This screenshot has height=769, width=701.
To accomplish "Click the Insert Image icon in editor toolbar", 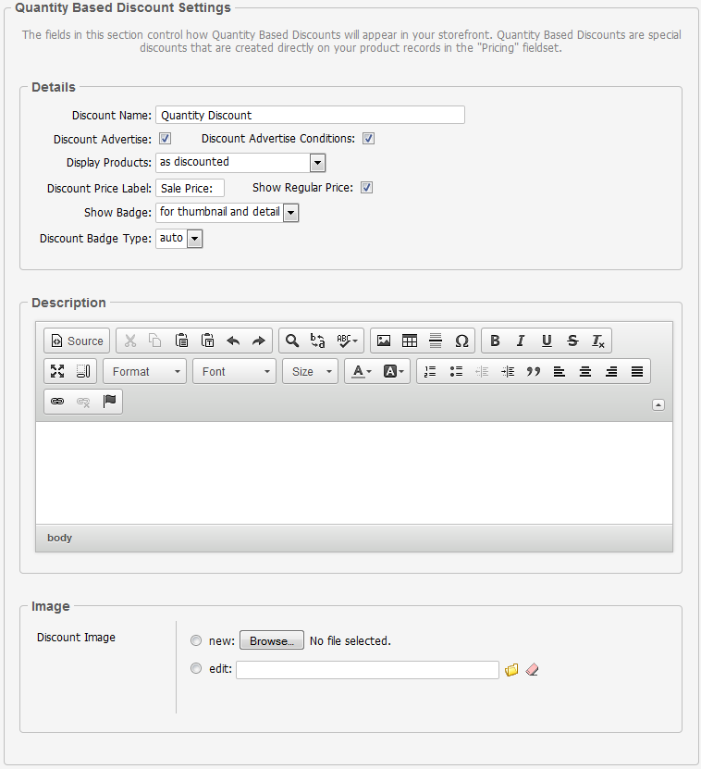I will pyautogui.click(x=384, y=341).
